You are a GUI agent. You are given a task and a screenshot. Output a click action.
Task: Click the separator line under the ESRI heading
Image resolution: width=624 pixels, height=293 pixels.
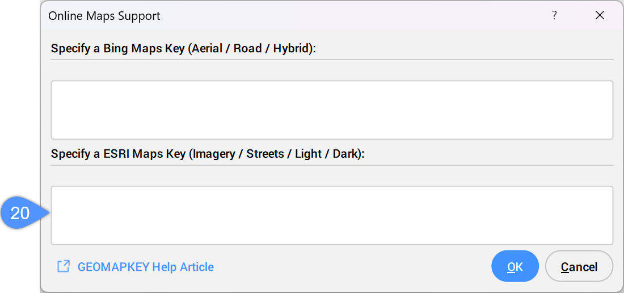332,165
